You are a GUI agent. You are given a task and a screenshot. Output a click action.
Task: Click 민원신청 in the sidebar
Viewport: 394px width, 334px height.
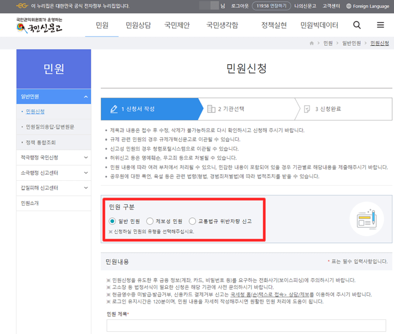[35, 112]
